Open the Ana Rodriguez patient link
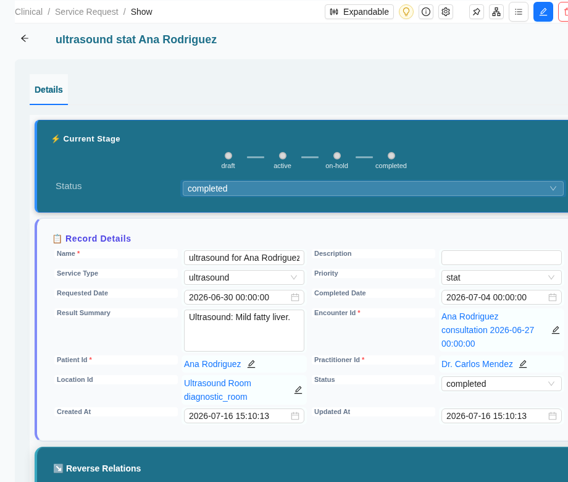 point(212,364)
